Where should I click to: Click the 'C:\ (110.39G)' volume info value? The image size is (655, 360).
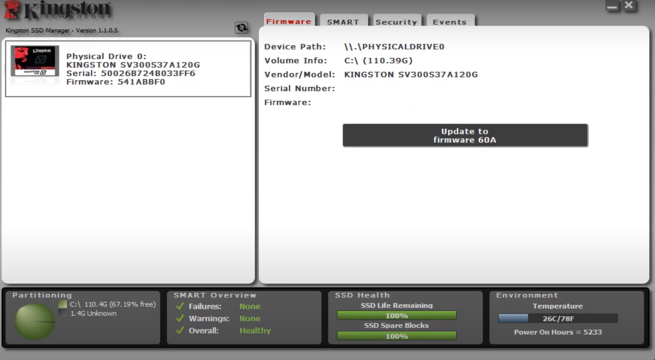378,61
